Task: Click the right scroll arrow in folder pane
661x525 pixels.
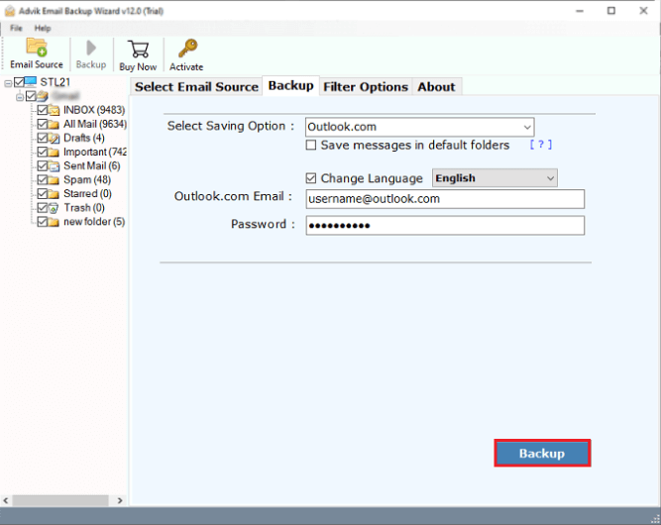Action: (120, 500)
